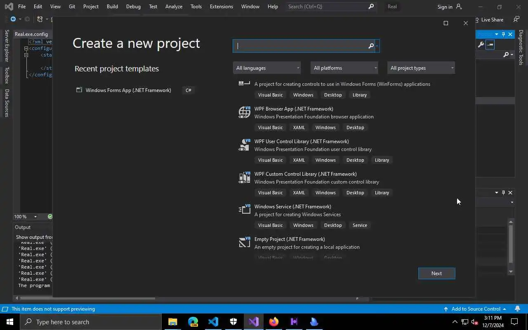
Task: Click the New Item toolbar icon
Action: (40, 19)
